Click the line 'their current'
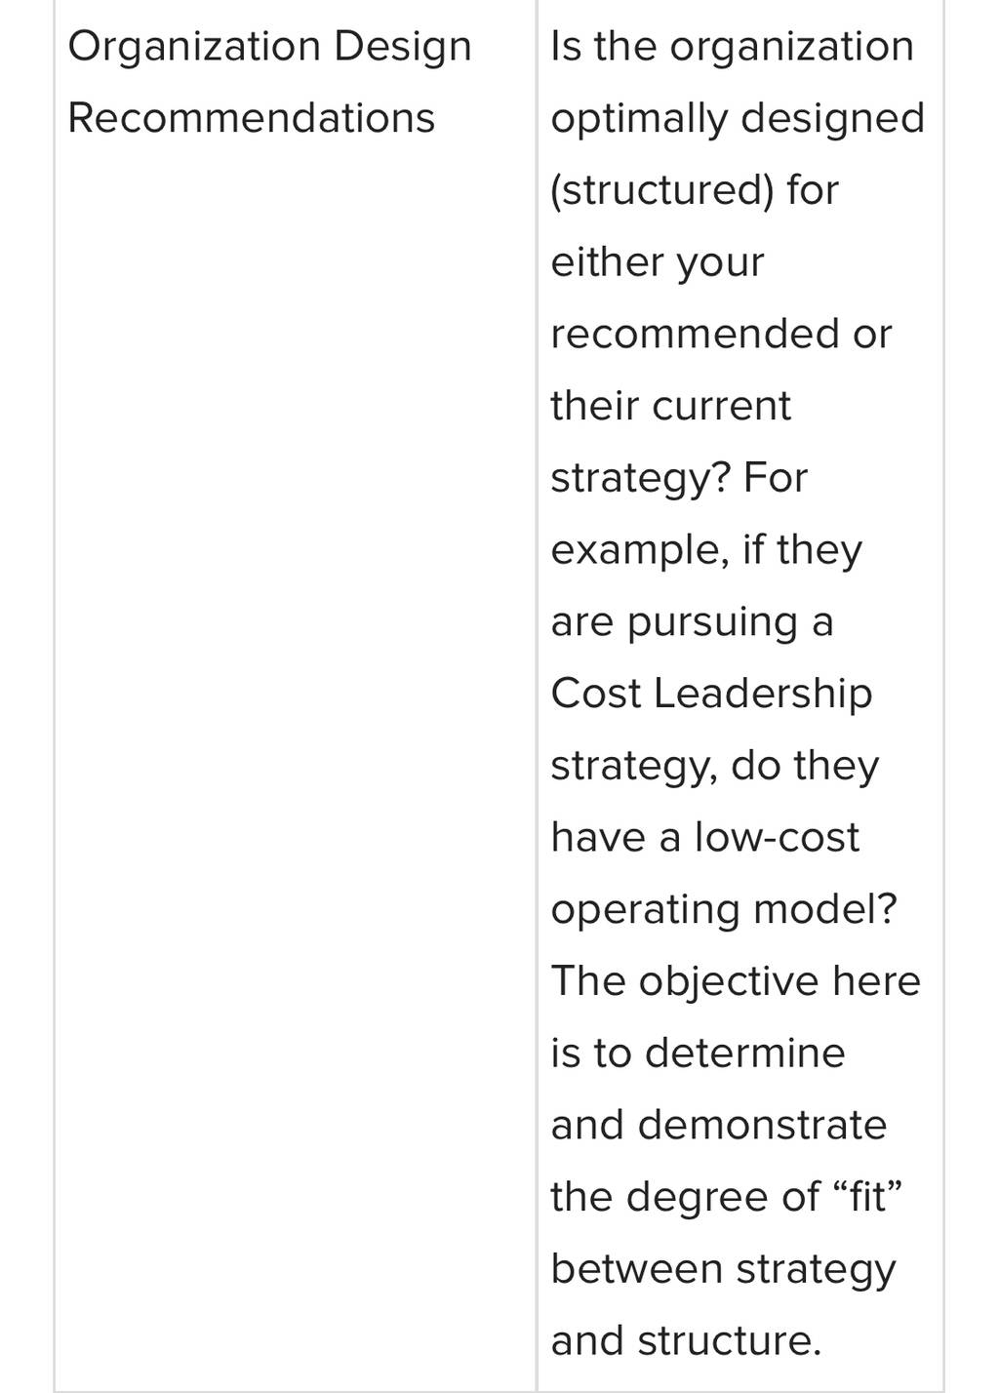 click(670, 406)
